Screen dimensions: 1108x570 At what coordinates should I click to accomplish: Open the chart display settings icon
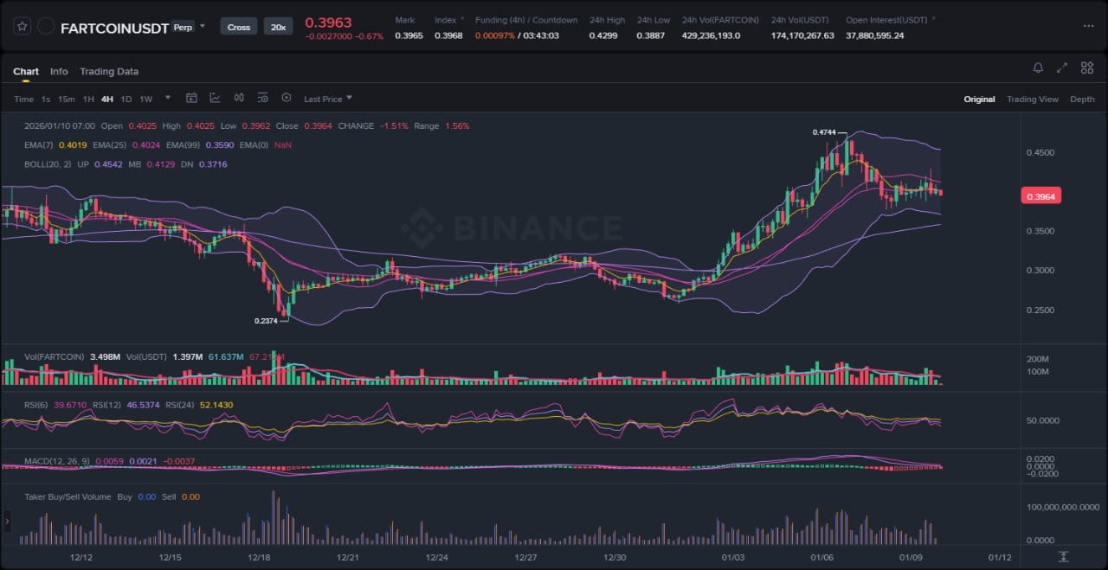pyautogui.click(x=262, y=98)
